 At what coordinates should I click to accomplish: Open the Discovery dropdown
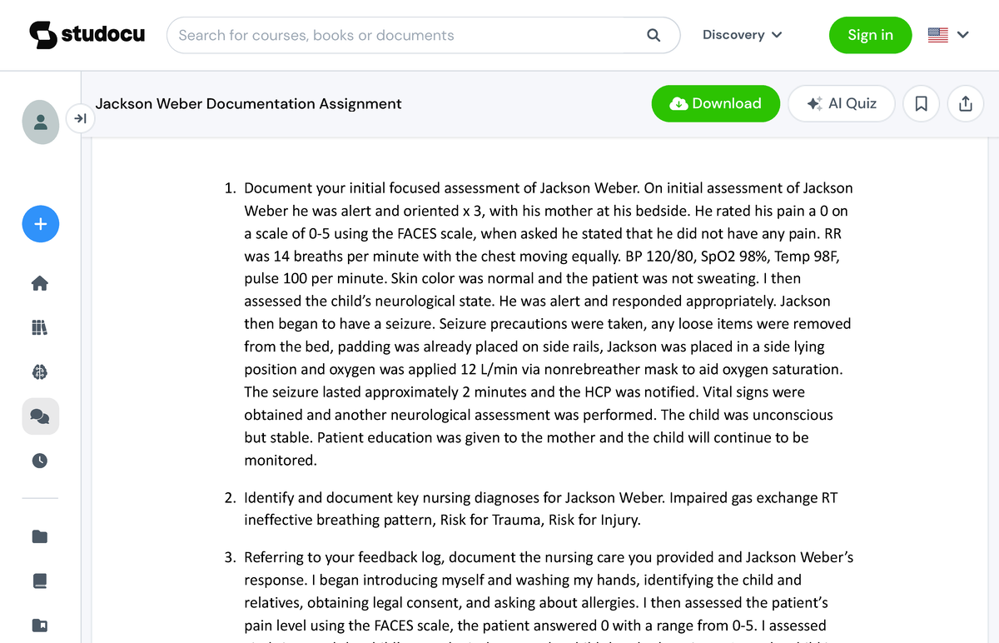[x=742, y=35]
